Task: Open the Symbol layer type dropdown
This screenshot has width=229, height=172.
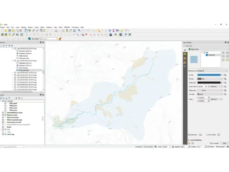Action: point(213,71)
